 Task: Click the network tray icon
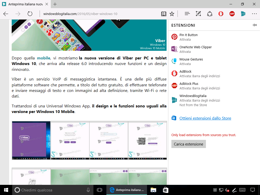coord(221,190)
